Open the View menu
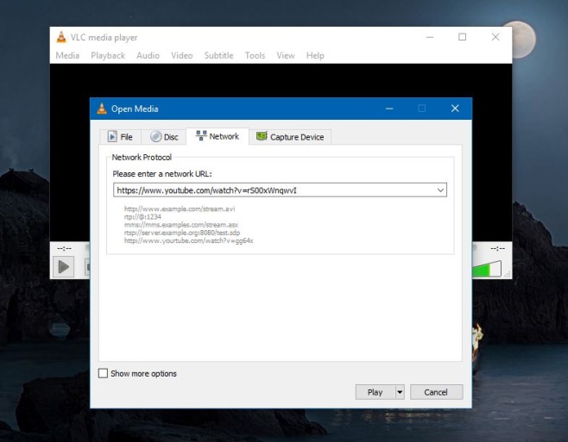The width and height of the screenshot is (568, 442). pos(286,55)
